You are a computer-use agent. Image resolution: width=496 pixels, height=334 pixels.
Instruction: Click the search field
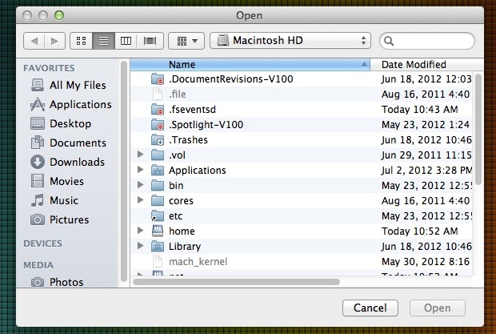click(427, 41)
